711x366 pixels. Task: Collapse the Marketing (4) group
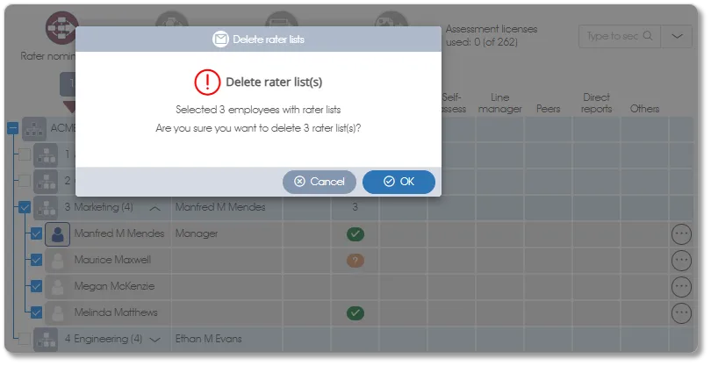point(154,209)
